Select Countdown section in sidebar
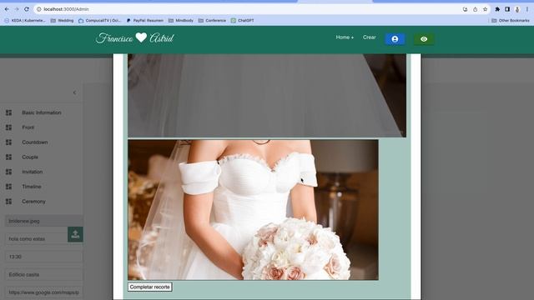534x300 pixels. (x=35, y=142)
